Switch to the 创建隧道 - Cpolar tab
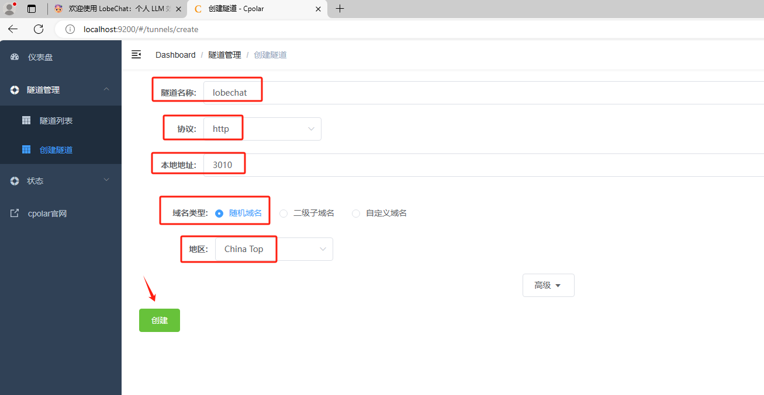Viewport: 764px width, 395px height. click(257, 9)
